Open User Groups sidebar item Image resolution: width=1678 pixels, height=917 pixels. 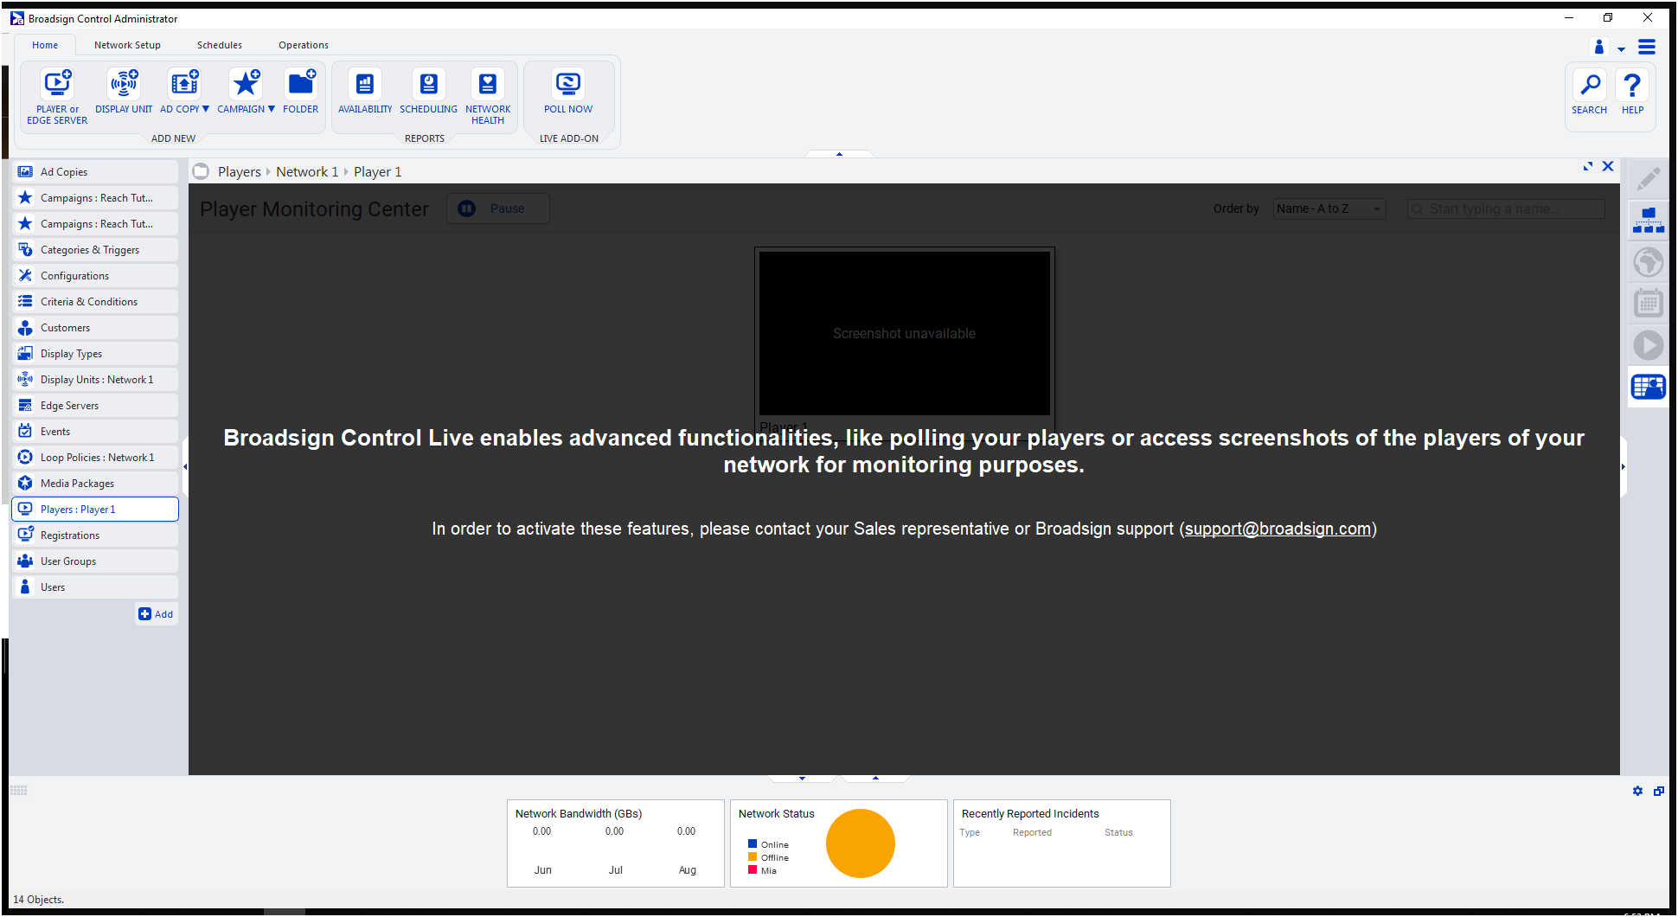click(95, 561)
